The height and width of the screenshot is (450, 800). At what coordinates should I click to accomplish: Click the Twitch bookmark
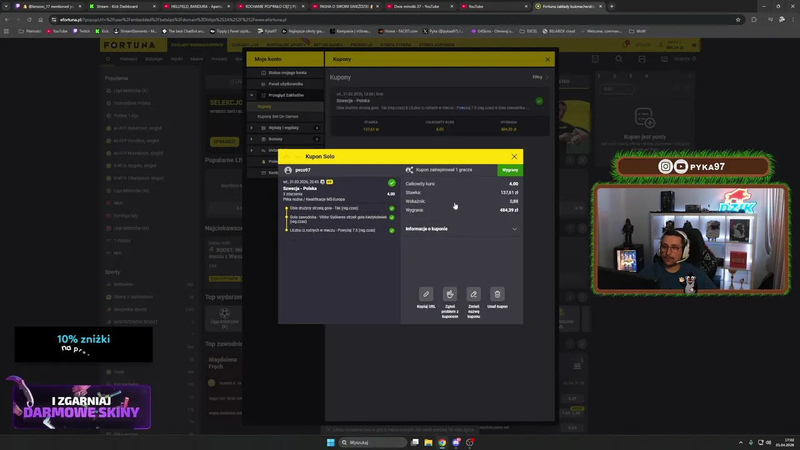[81, 31]
